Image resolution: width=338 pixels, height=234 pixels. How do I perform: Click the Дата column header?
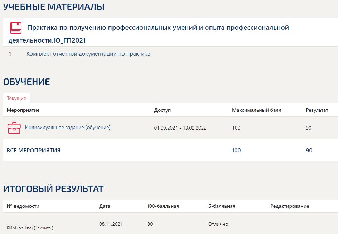pos(105,206)
